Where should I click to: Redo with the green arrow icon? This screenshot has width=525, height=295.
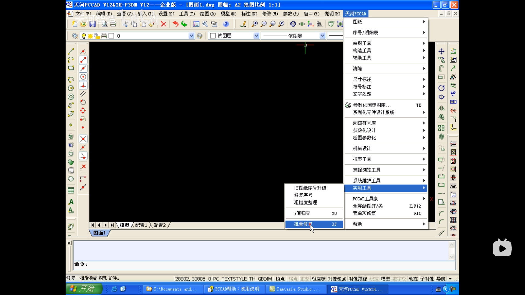(x=184, y=24)
